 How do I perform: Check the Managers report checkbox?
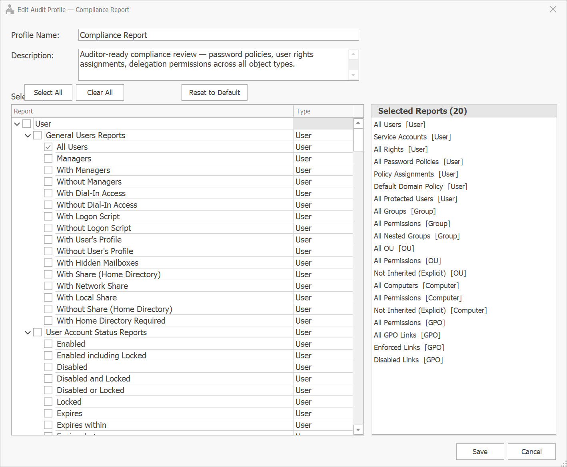click(x=48, y=158)
